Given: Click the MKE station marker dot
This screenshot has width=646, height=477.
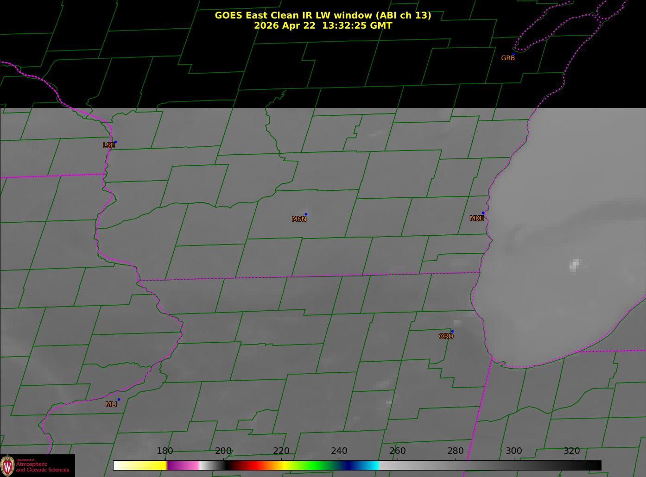Looking at the screenshot, I should (483, 213).
